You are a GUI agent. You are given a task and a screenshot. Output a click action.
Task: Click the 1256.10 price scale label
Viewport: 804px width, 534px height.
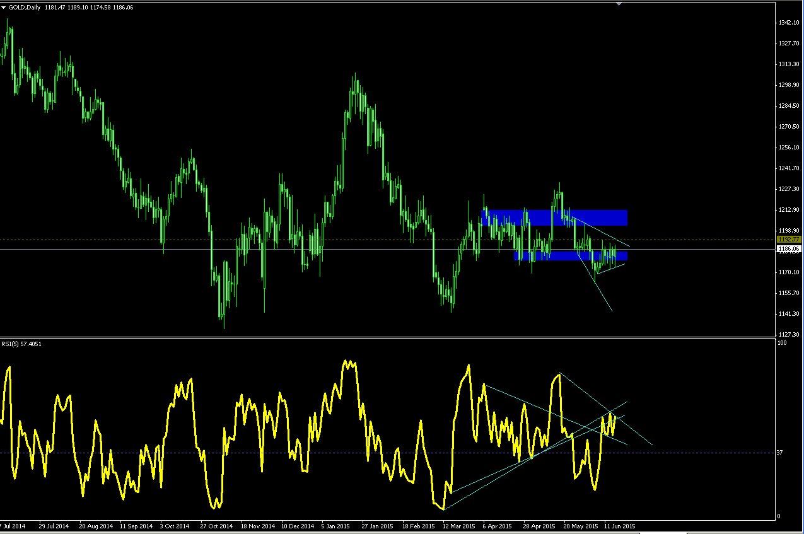[x=789, y=148]
